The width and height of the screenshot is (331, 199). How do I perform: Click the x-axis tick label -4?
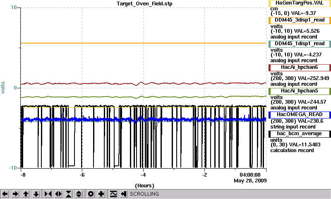click(x=143, y=175)
